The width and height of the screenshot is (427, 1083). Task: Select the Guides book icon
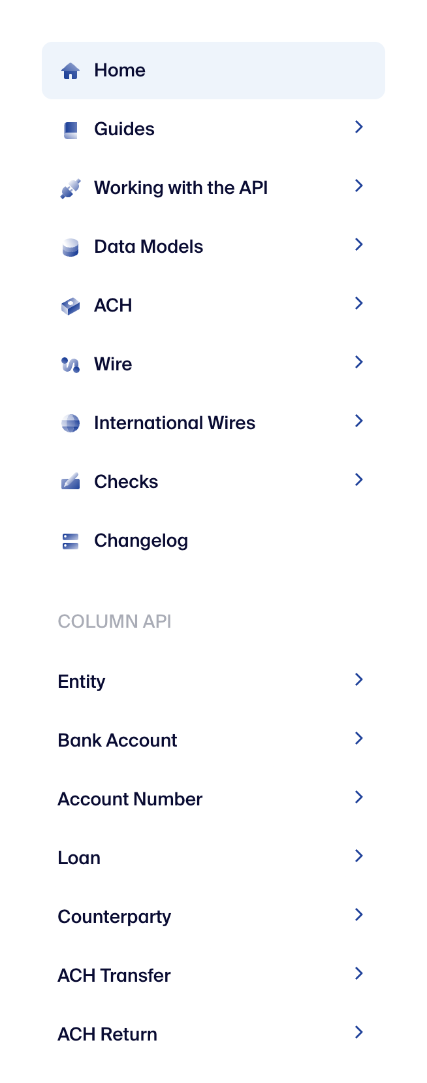click(71, 129)
